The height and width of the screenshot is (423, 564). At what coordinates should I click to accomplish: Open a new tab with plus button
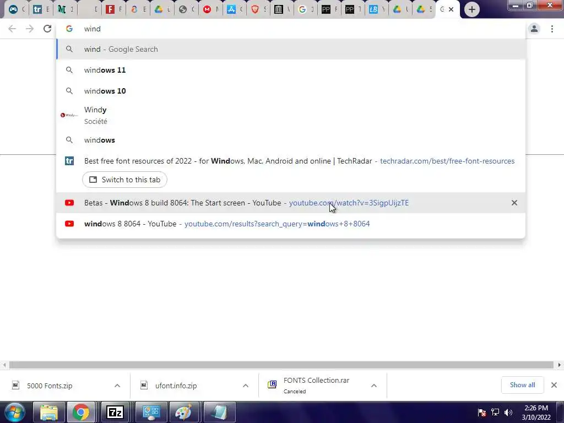click(472, 9)
